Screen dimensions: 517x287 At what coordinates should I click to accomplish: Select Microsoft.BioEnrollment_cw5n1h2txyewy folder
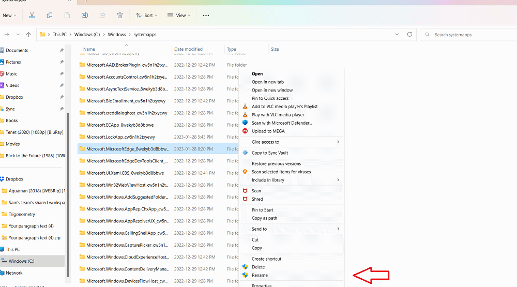126,101
